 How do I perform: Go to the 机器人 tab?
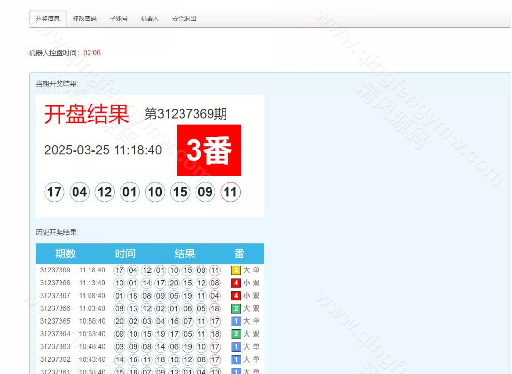pos(150,19)
